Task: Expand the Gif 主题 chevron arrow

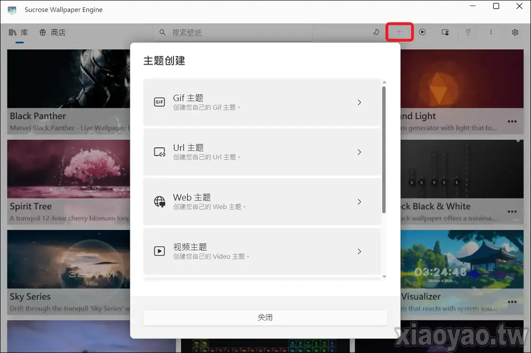Action: click(359, 102)
